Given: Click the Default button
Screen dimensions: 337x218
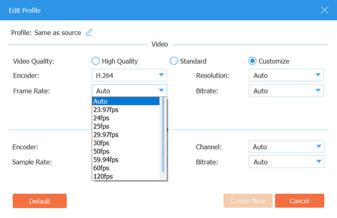Looking at the screenshot, I should (40, 201).
